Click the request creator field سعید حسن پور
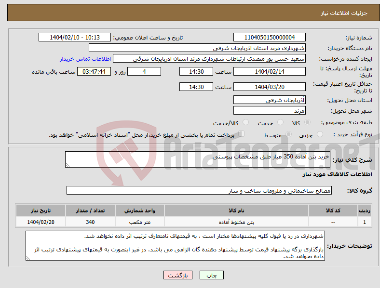This screenshot has width=380, height=288. (209, 59)
